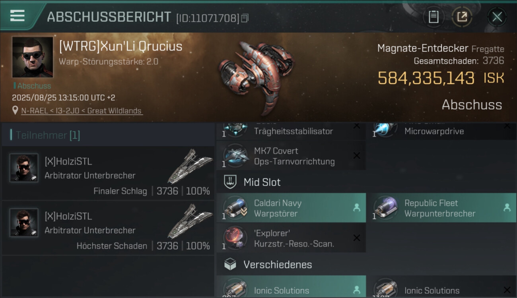Copy the kill report ID icon
This screenshot has width=517, height=298.
point(245,18)
